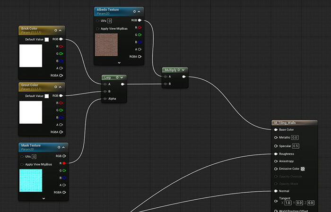
Task: Click the Base Color label on M_Tiling_Walls
Action: 287,129
